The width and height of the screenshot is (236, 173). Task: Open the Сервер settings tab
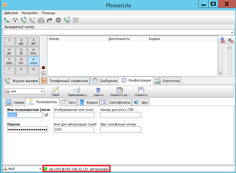(x=15, y=102)
